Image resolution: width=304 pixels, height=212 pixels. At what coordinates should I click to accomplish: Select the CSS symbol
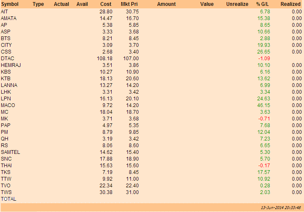(x=6, y=52)
